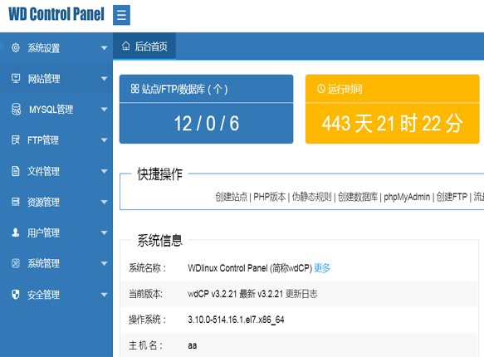Image resolution: width=484 pixels, height=357 pixels.
Task: Click the 站点/FTP/数据库 (个) card header
Action: (x=206, y=89)
